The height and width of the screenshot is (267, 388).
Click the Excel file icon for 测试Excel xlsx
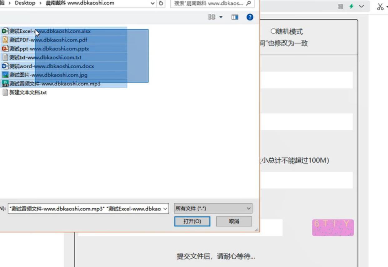coord(5,31)
